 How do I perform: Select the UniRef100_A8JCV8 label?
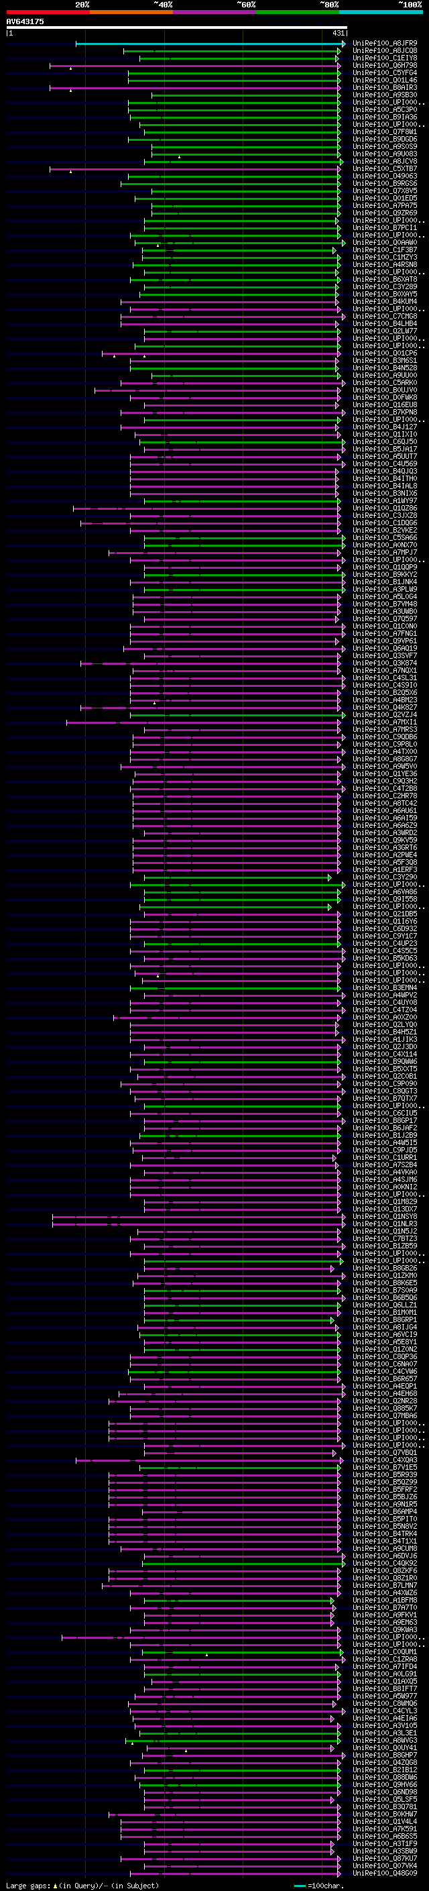pos(385,162)
